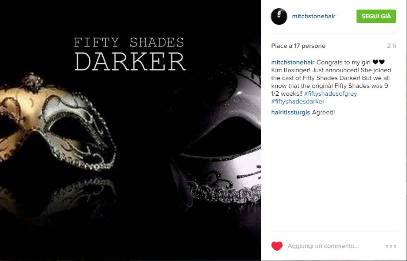Click the black hearts emoji in caption
Image resolution: width=407 pixels, height=261 pixels.
(378, 62)
